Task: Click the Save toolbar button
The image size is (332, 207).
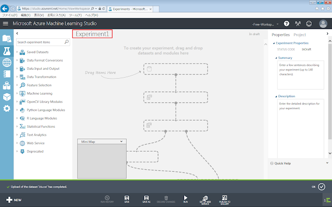Action: tap(127, 199)
